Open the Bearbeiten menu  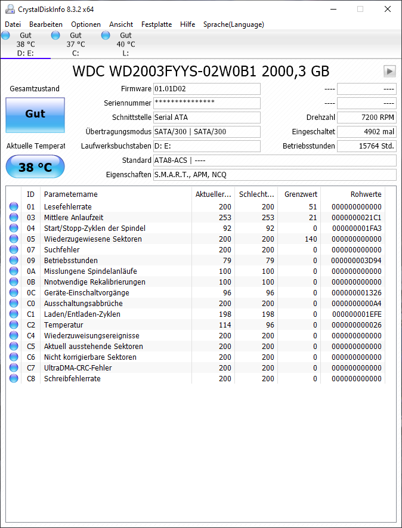(x=46, y=24)
